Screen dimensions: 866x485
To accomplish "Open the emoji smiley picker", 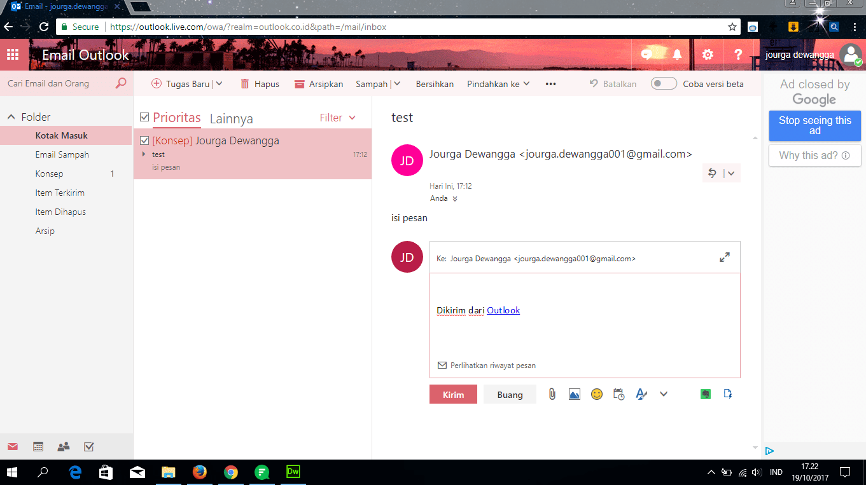I will point(597,394).
